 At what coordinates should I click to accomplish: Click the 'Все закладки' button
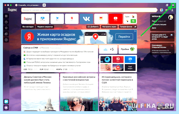coord(28,27)
